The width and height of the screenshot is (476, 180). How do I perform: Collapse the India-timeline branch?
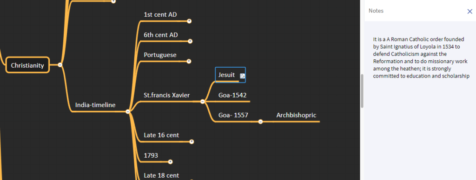(128, 111)
